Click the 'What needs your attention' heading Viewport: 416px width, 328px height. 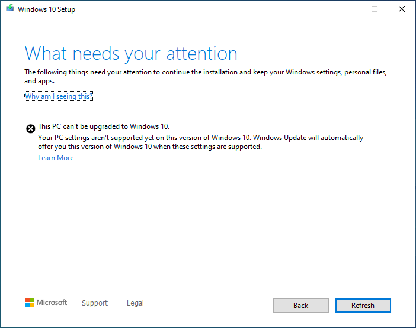coord(131,53)
